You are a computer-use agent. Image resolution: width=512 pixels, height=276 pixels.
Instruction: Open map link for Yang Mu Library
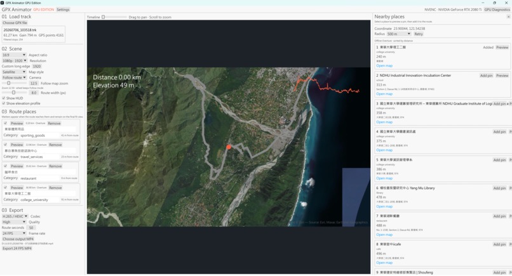tap(384, 206)
